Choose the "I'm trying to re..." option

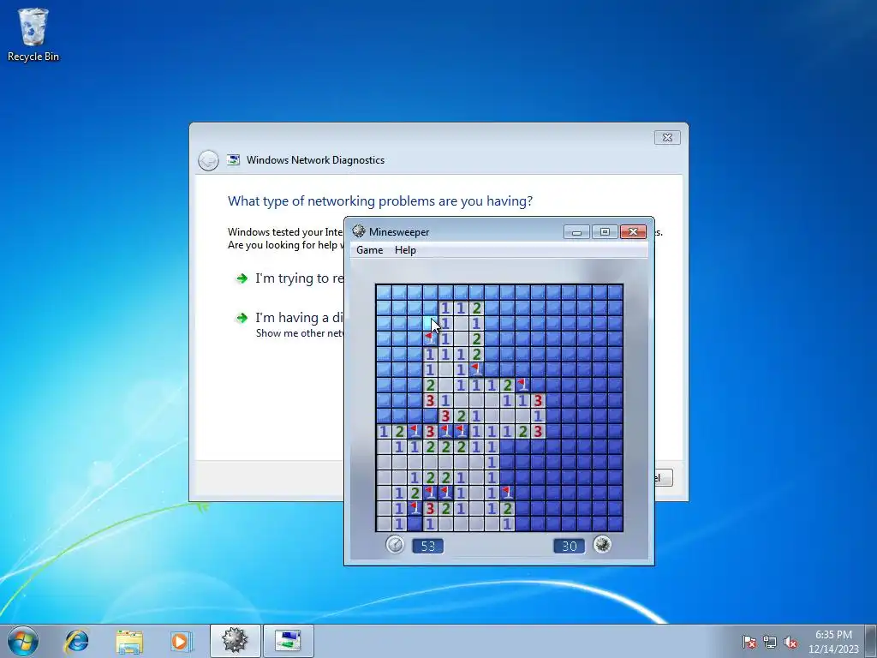(289, 278)
